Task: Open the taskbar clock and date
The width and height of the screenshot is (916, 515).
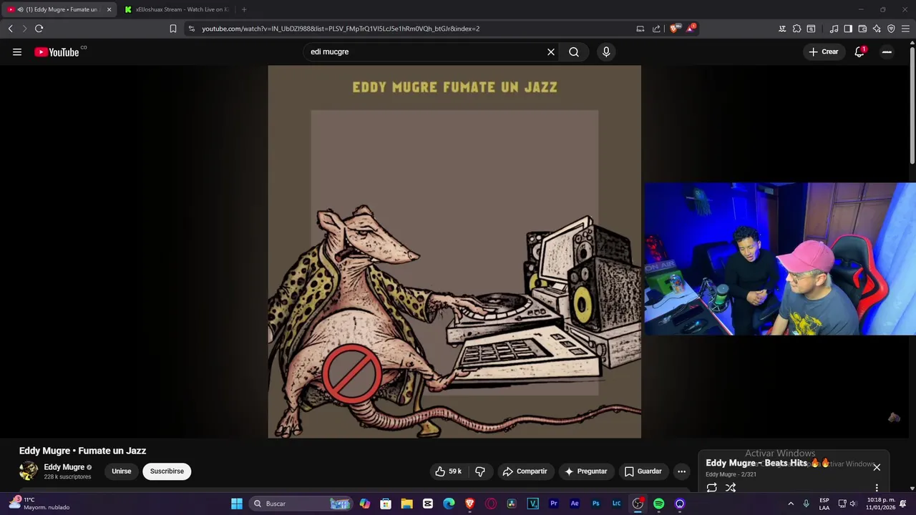Action: coord(881,504)
